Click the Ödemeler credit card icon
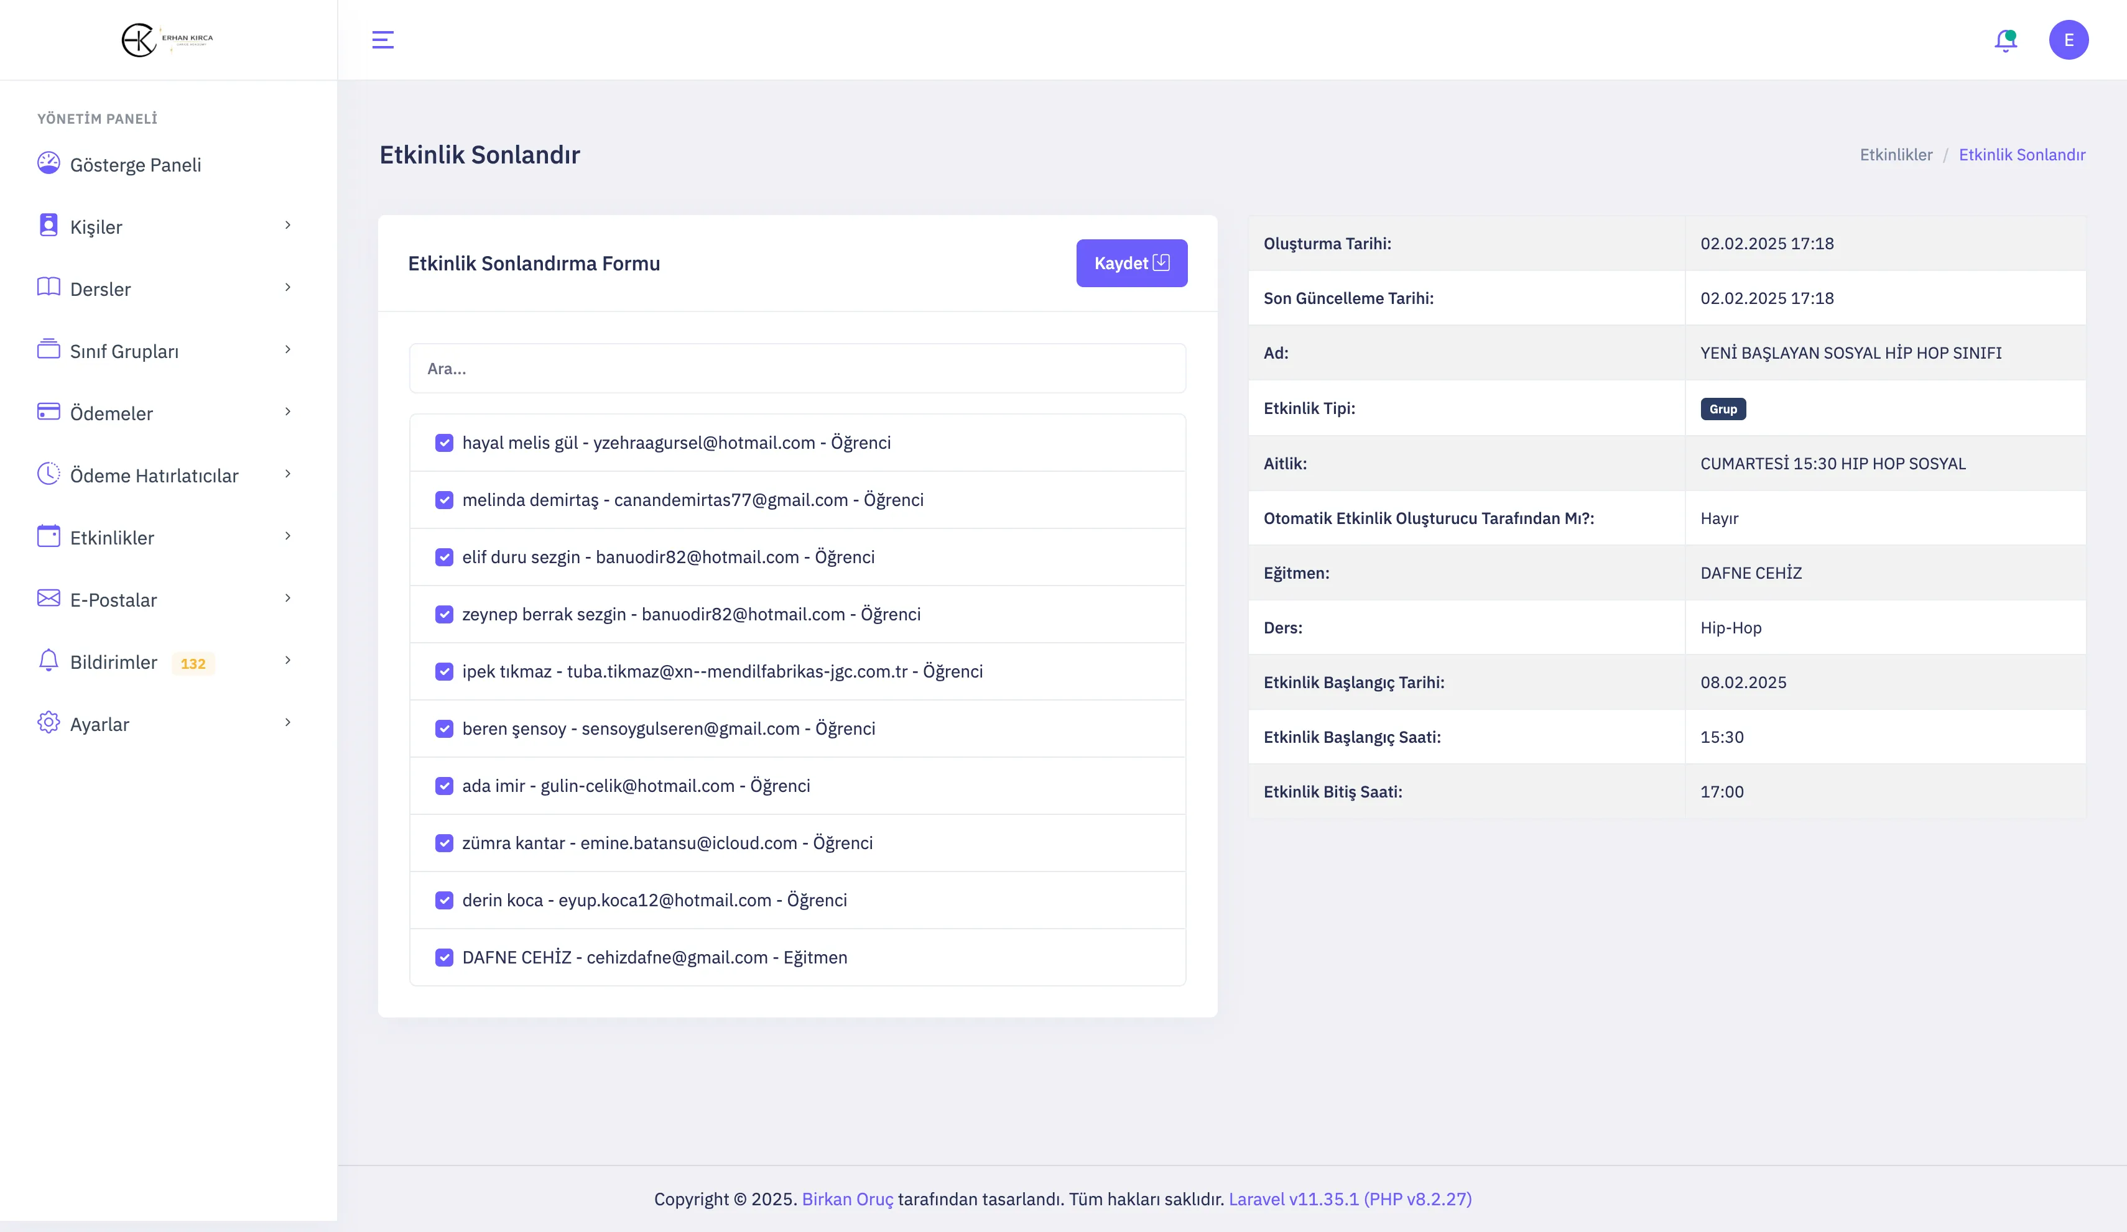Image resolution: width=2127 pixels, height=1232 pixels. [48, 411]
